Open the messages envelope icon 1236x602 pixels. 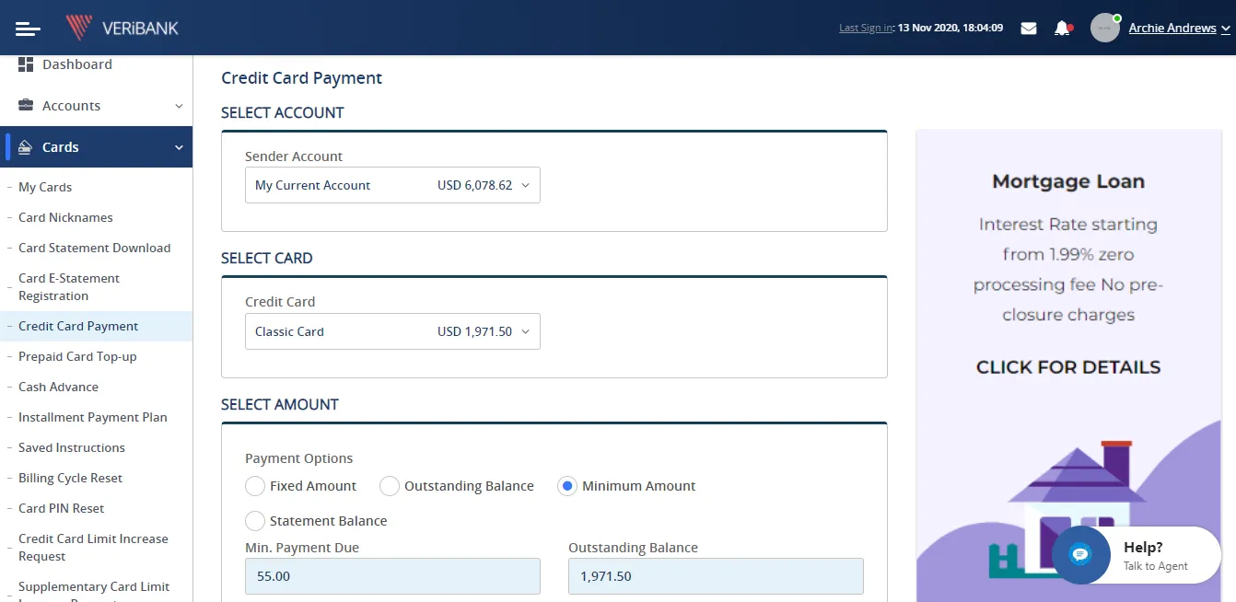click(x=1029, y=29)
